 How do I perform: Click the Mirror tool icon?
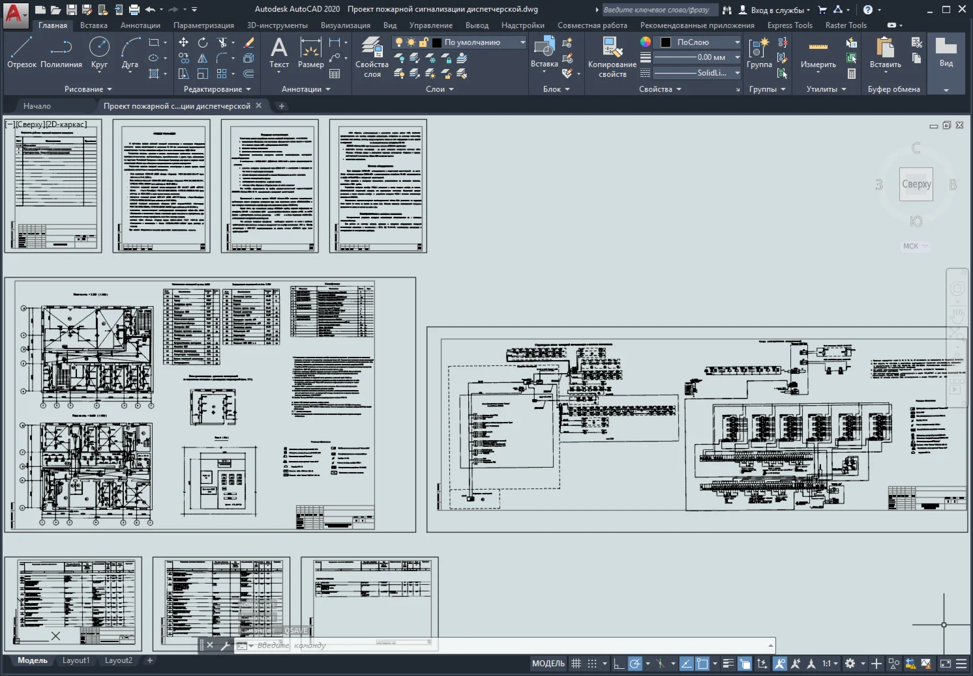pyautogui.click(x=203, y=58)
